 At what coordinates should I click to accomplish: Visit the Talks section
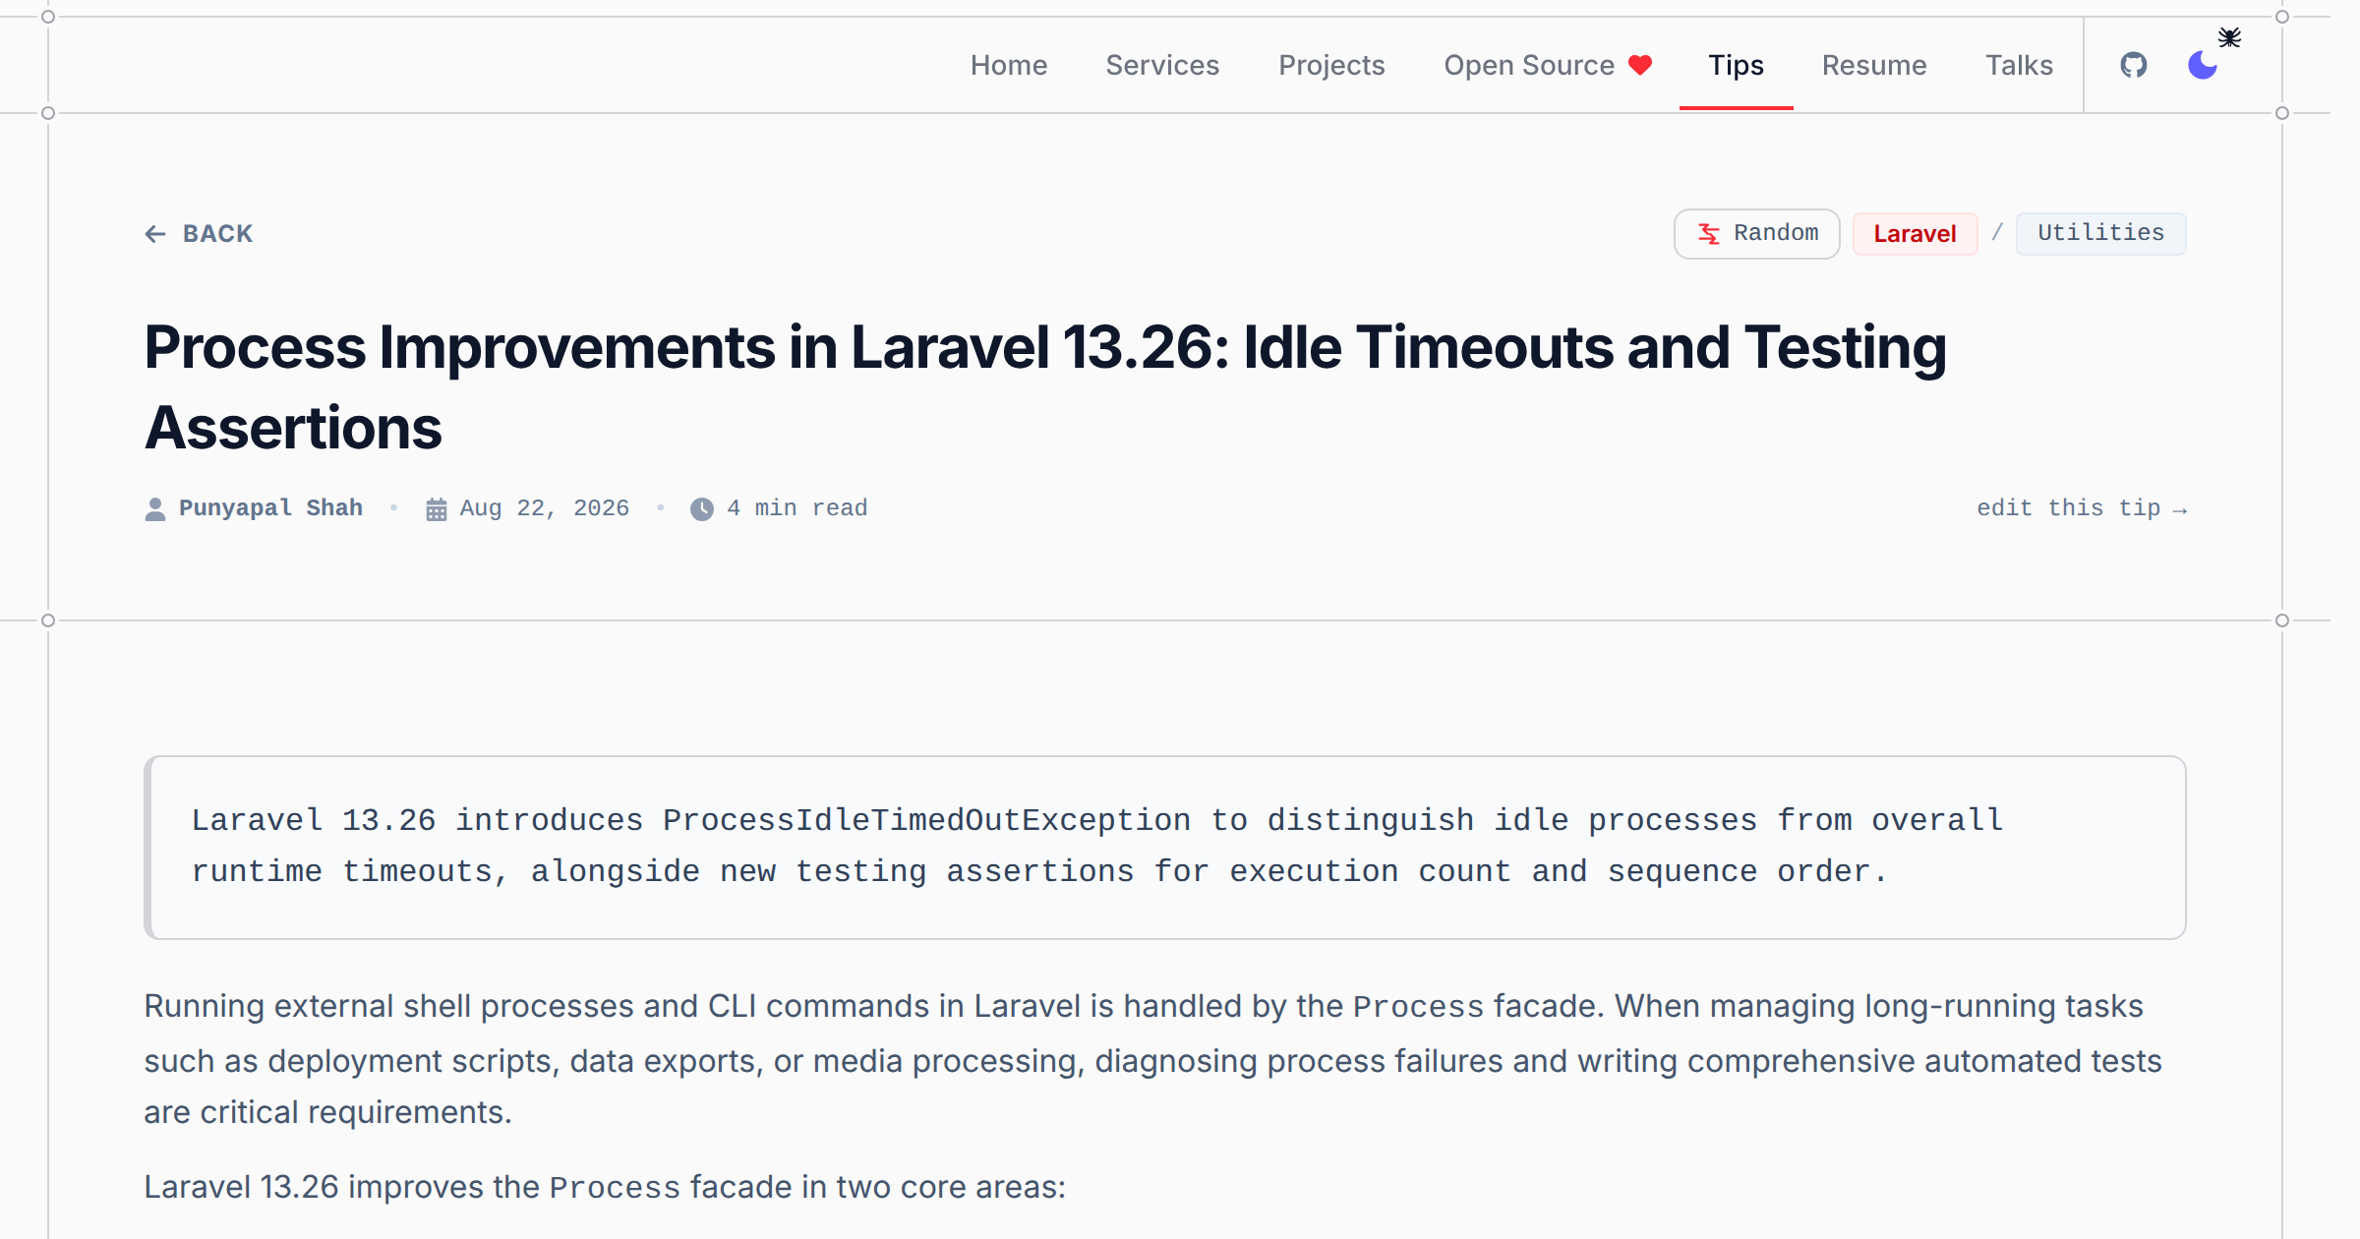(x=2019, y=65)
